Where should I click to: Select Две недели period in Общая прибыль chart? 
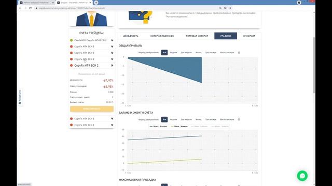tap(186, 53)
